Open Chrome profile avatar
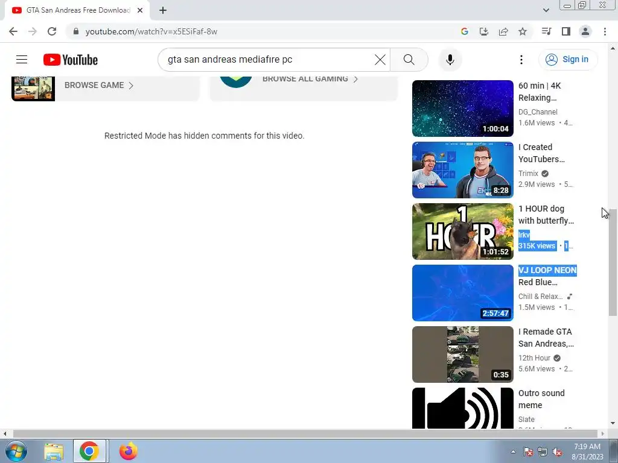The width and height of the screenshot is (618, 463). click(x=585, y=31)
